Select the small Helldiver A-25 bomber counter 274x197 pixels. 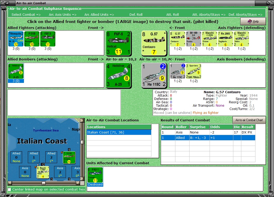[x=16, y=71]
